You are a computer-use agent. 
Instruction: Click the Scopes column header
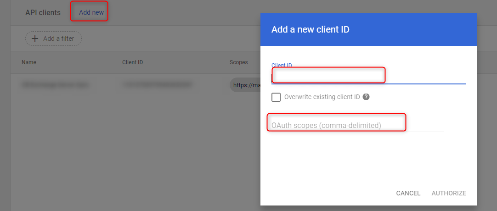point(239,62)
